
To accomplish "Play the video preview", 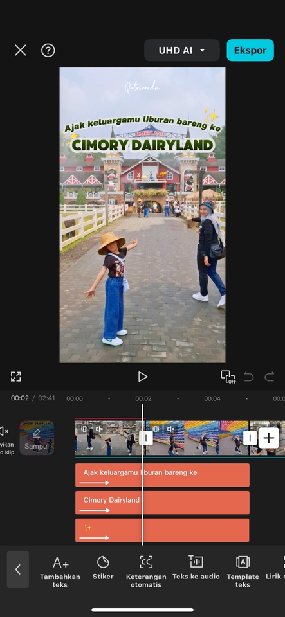I will [x=143, y=377].
